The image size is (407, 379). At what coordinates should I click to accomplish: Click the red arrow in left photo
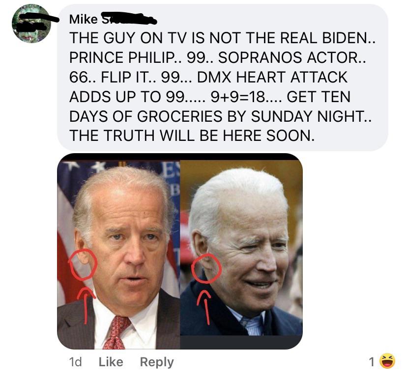[86, 305]
